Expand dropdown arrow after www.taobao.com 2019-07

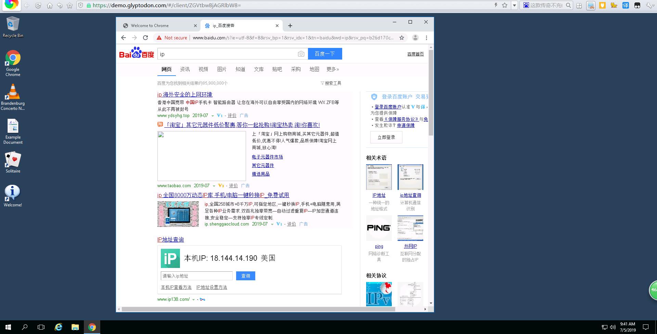(x=214, y=186)
